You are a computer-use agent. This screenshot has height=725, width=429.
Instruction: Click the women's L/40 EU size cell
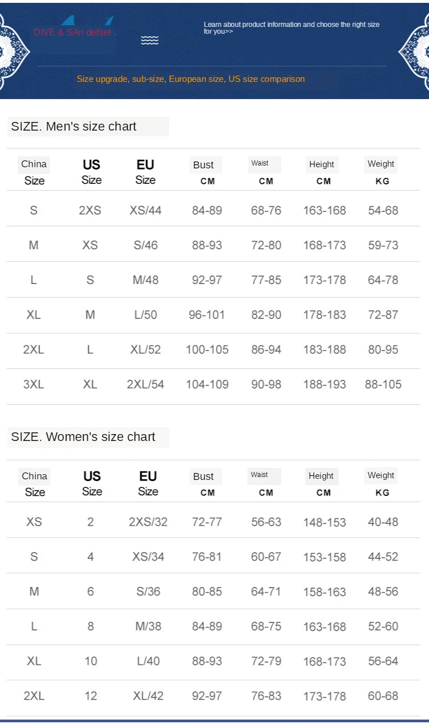(x=148, y=661)
